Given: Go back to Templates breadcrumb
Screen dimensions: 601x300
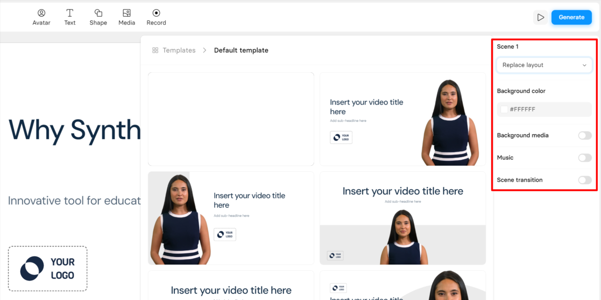Looking at the screenshot, I should tap(179, 50).
